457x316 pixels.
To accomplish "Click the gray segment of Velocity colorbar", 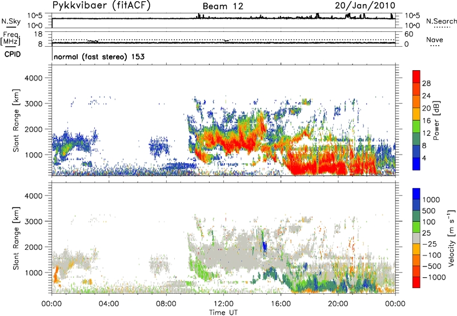I will pos(416,238).
